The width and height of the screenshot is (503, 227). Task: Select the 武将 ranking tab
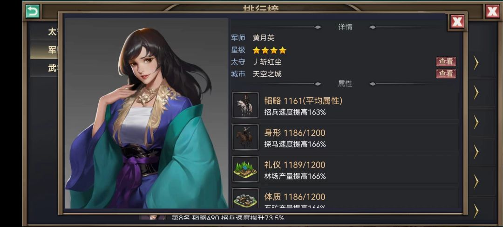[x=44, y=68]
